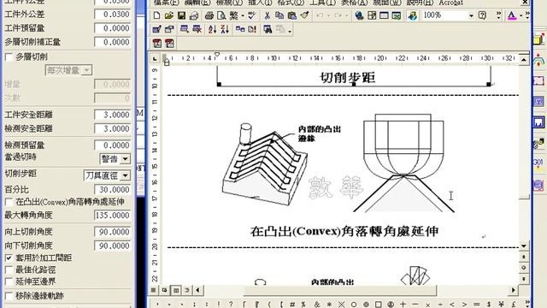Enable the 多層切削 checkbox

coord(9,57)
